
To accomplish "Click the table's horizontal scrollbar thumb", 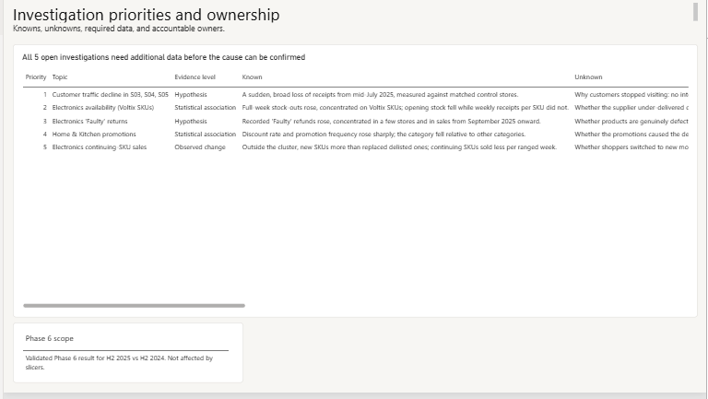I will click(x=134, y=306).
